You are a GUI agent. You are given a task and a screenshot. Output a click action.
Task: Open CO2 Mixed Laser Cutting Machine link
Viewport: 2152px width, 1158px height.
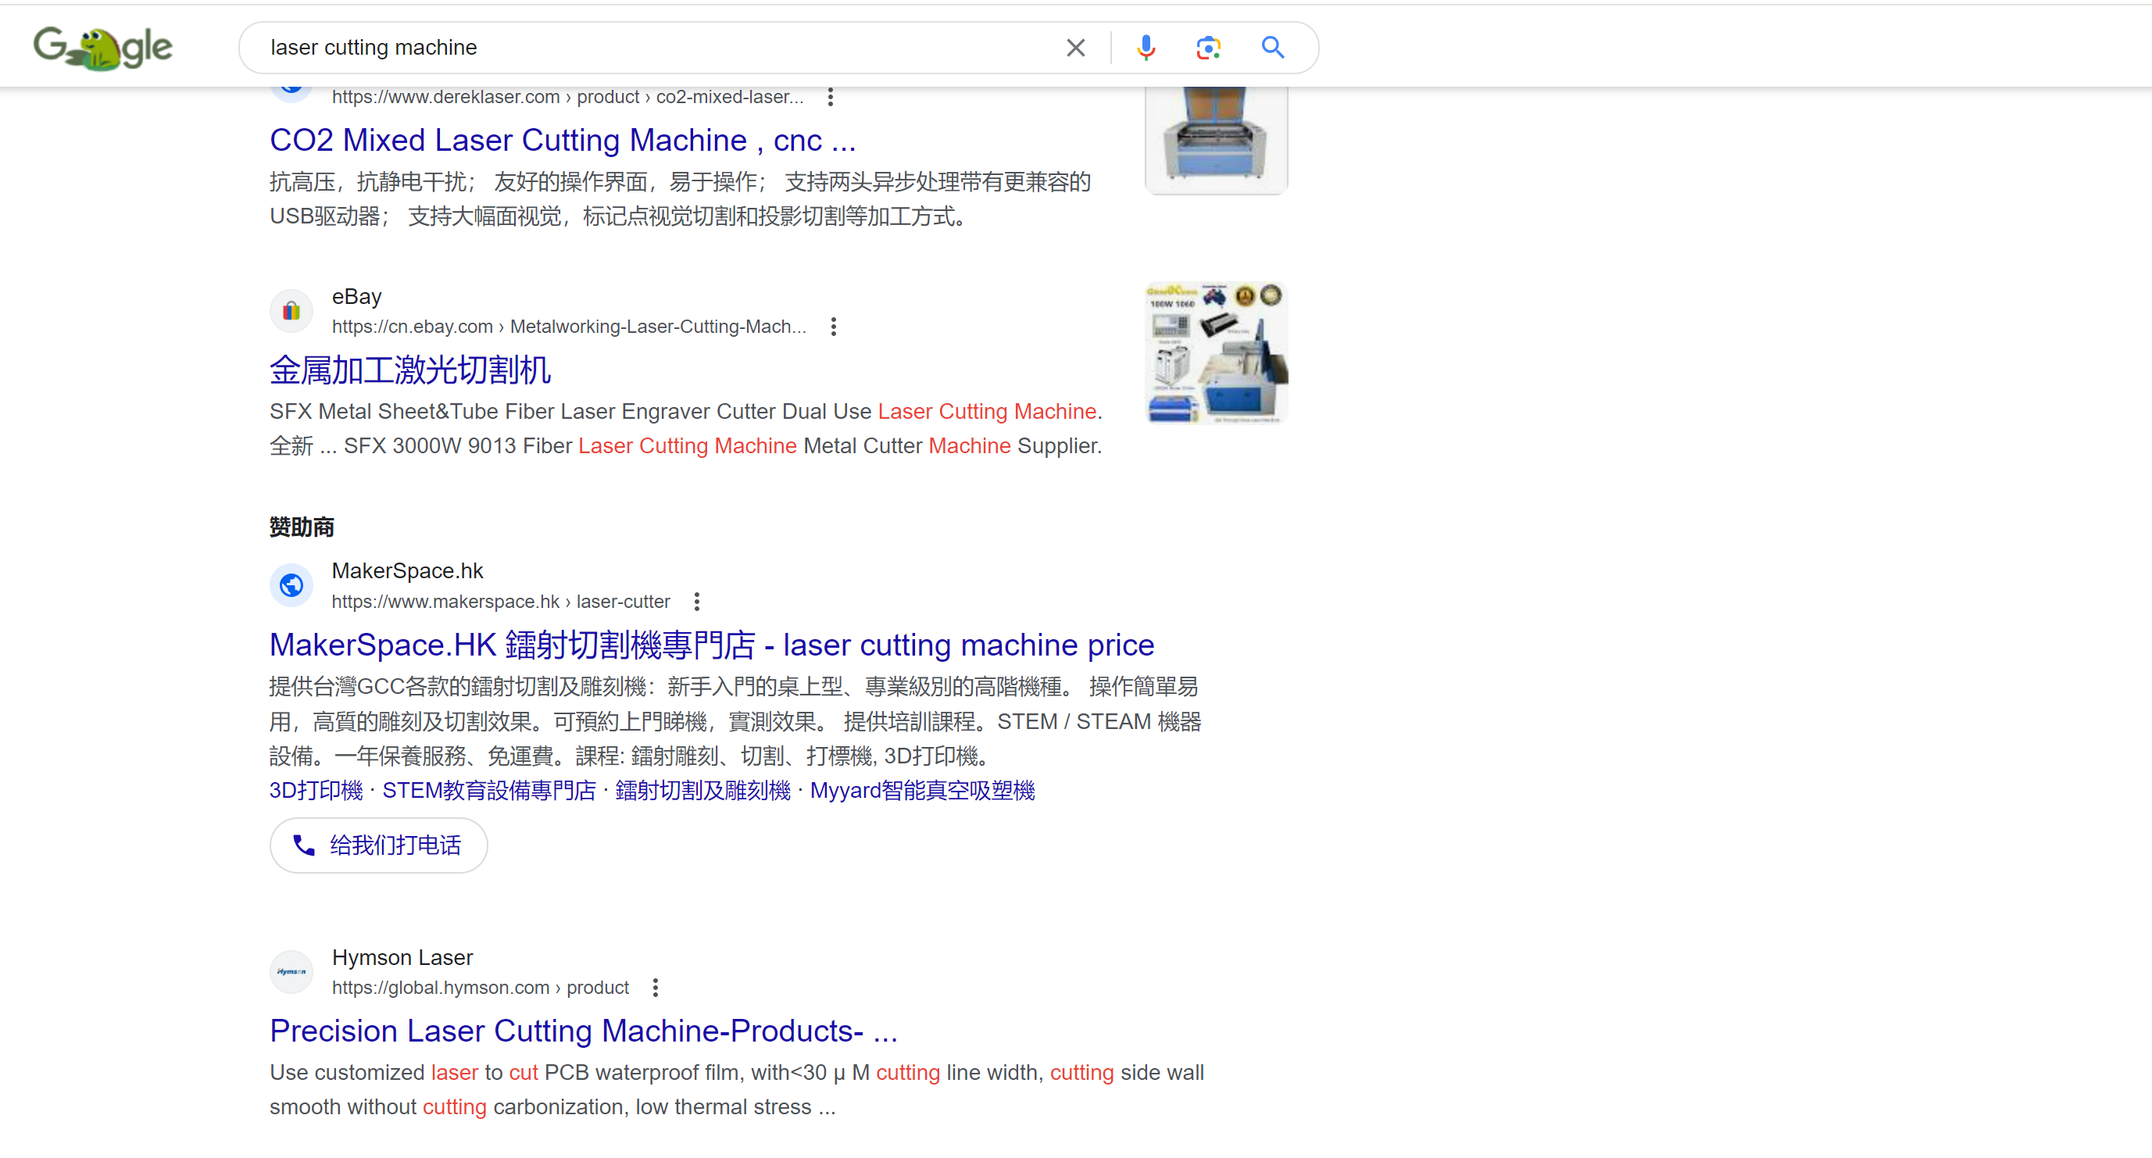[x=563, y=141]
